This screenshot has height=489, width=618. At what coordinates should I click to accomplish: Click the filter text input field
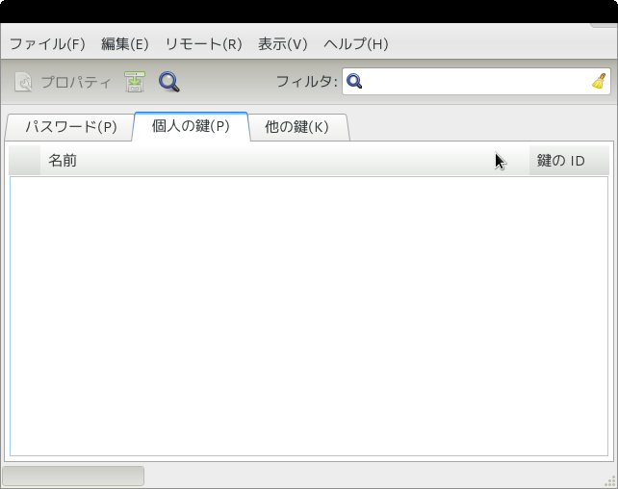click(x=476, y=82)
